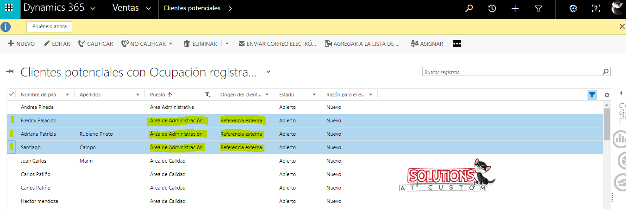Click the Buscar registros search field

pos(512,72)
